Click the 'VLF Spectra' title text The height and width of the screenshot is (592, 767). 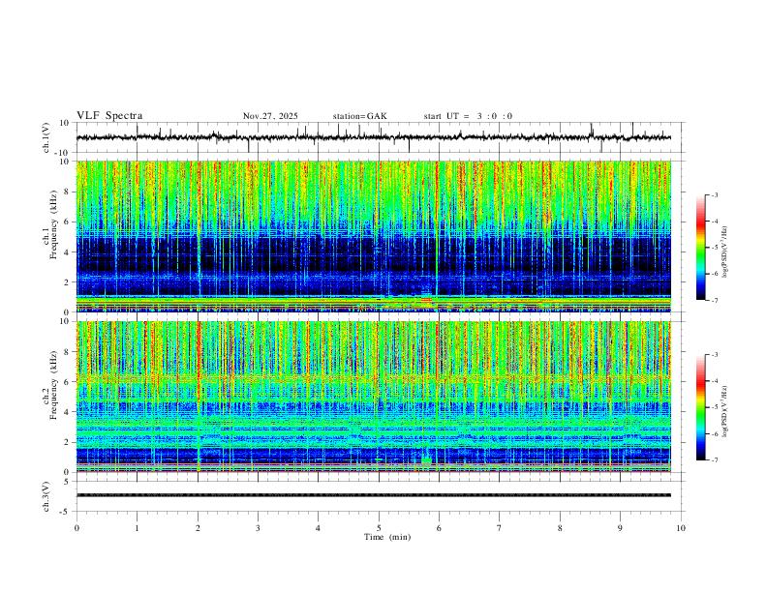(109, 116)
